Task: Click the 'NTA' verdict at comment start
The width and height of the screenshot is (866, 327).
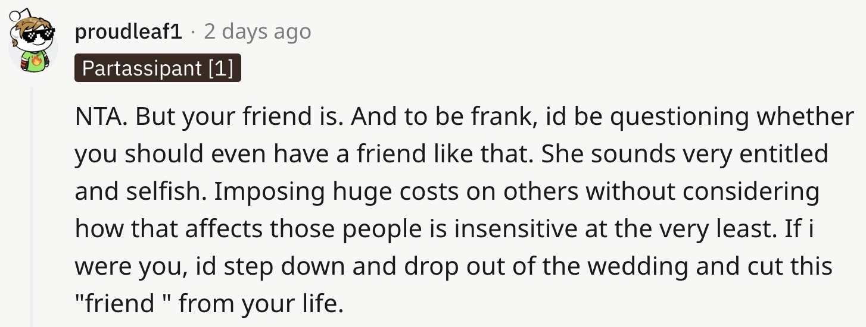Action: pyautogui.click(x=98, y=117)
